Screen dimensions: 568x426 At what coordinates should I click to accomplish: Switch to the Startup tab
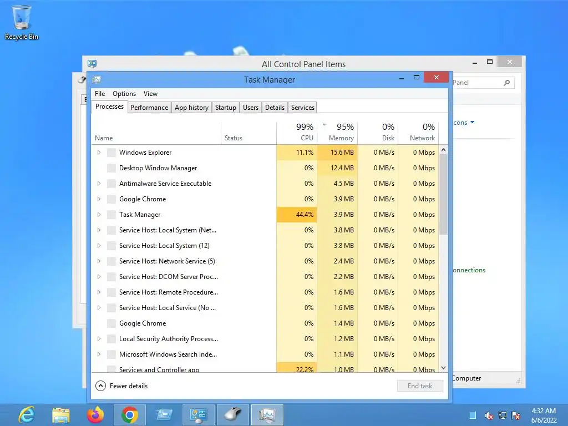(x=226, y=108)
